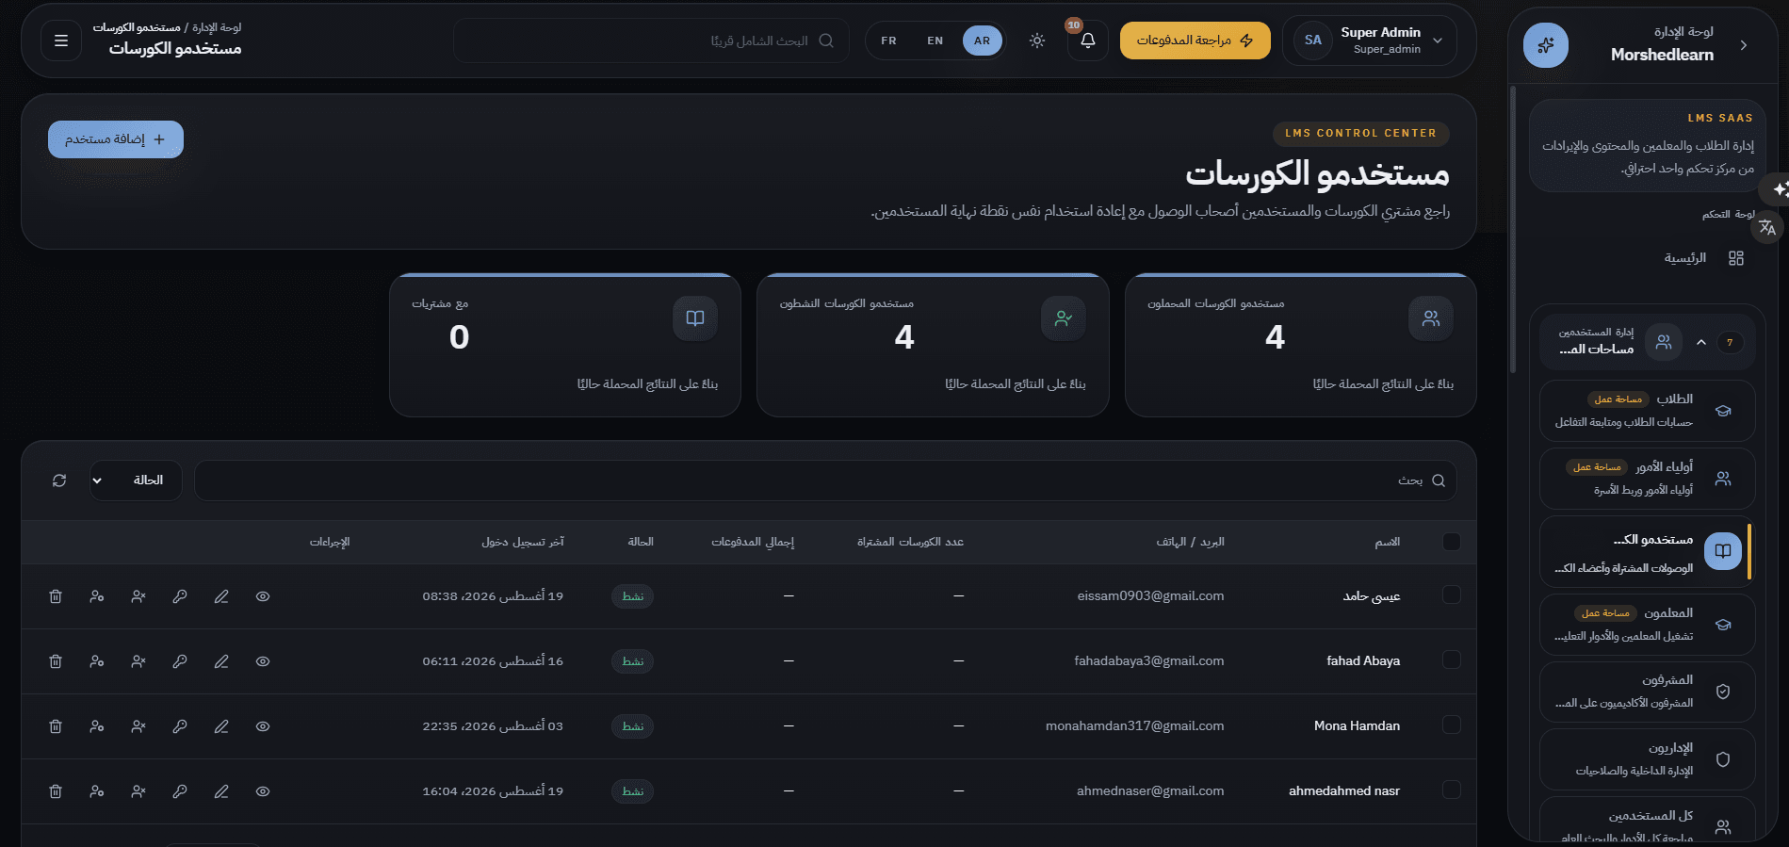Screen dimensions: 1789x847
Task: Delete fahad Abaya with the trash icon
Action: pyautogui.click(x=56, y=661)
